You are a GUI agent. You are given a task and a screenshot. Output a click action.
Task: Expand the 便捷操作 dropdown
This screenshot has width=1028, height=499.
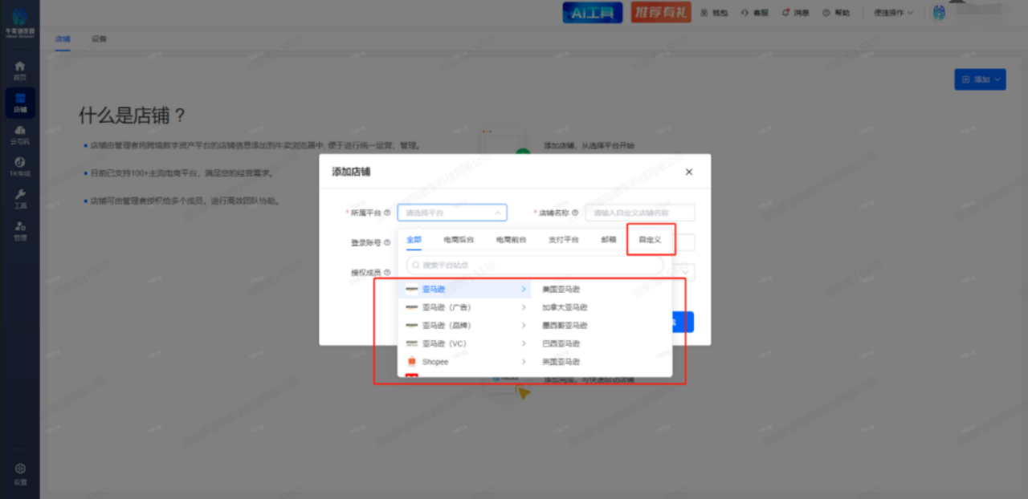click(893, 13)
